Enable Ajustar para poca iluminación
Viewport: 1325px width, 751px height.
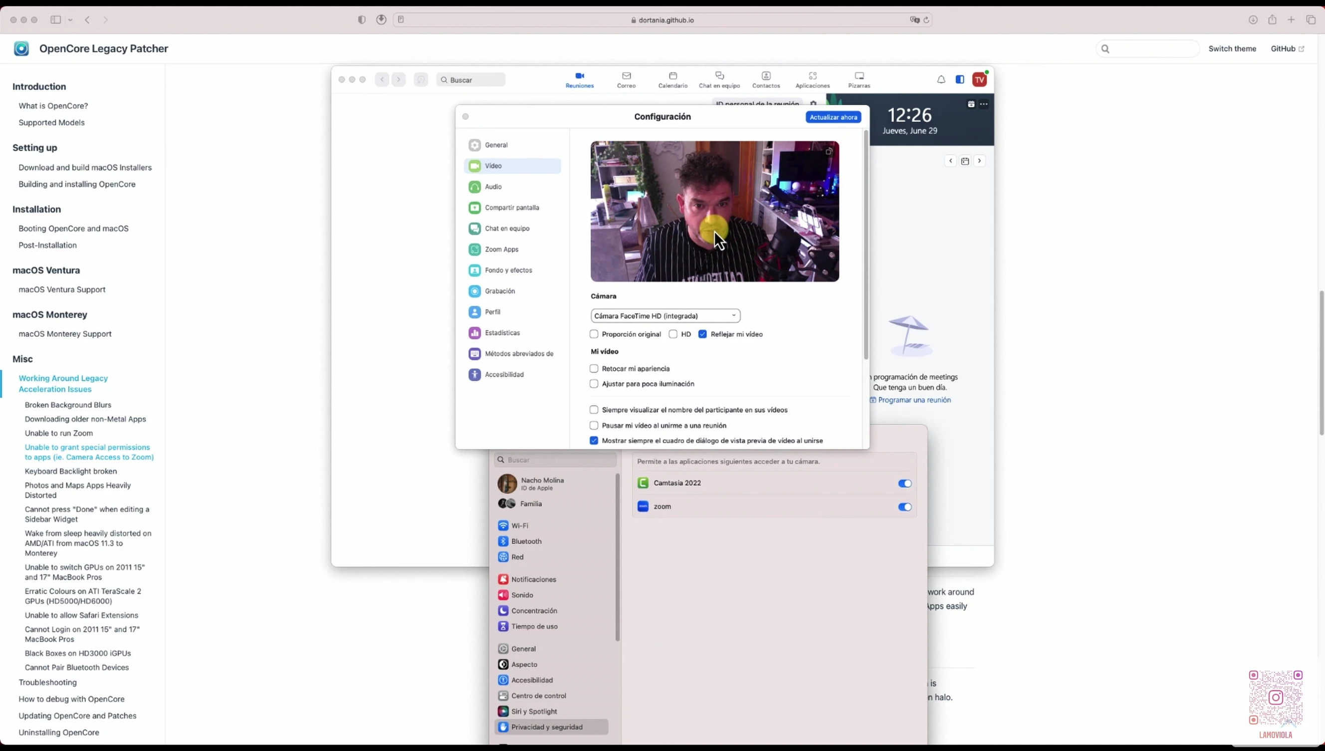[x=594, y=384]
